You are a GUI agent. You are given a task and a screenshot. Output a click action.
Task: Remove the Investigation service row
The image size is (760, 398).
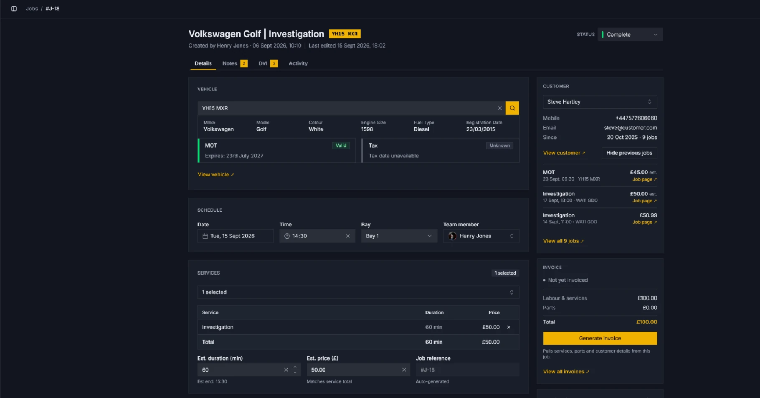point(509,327)
